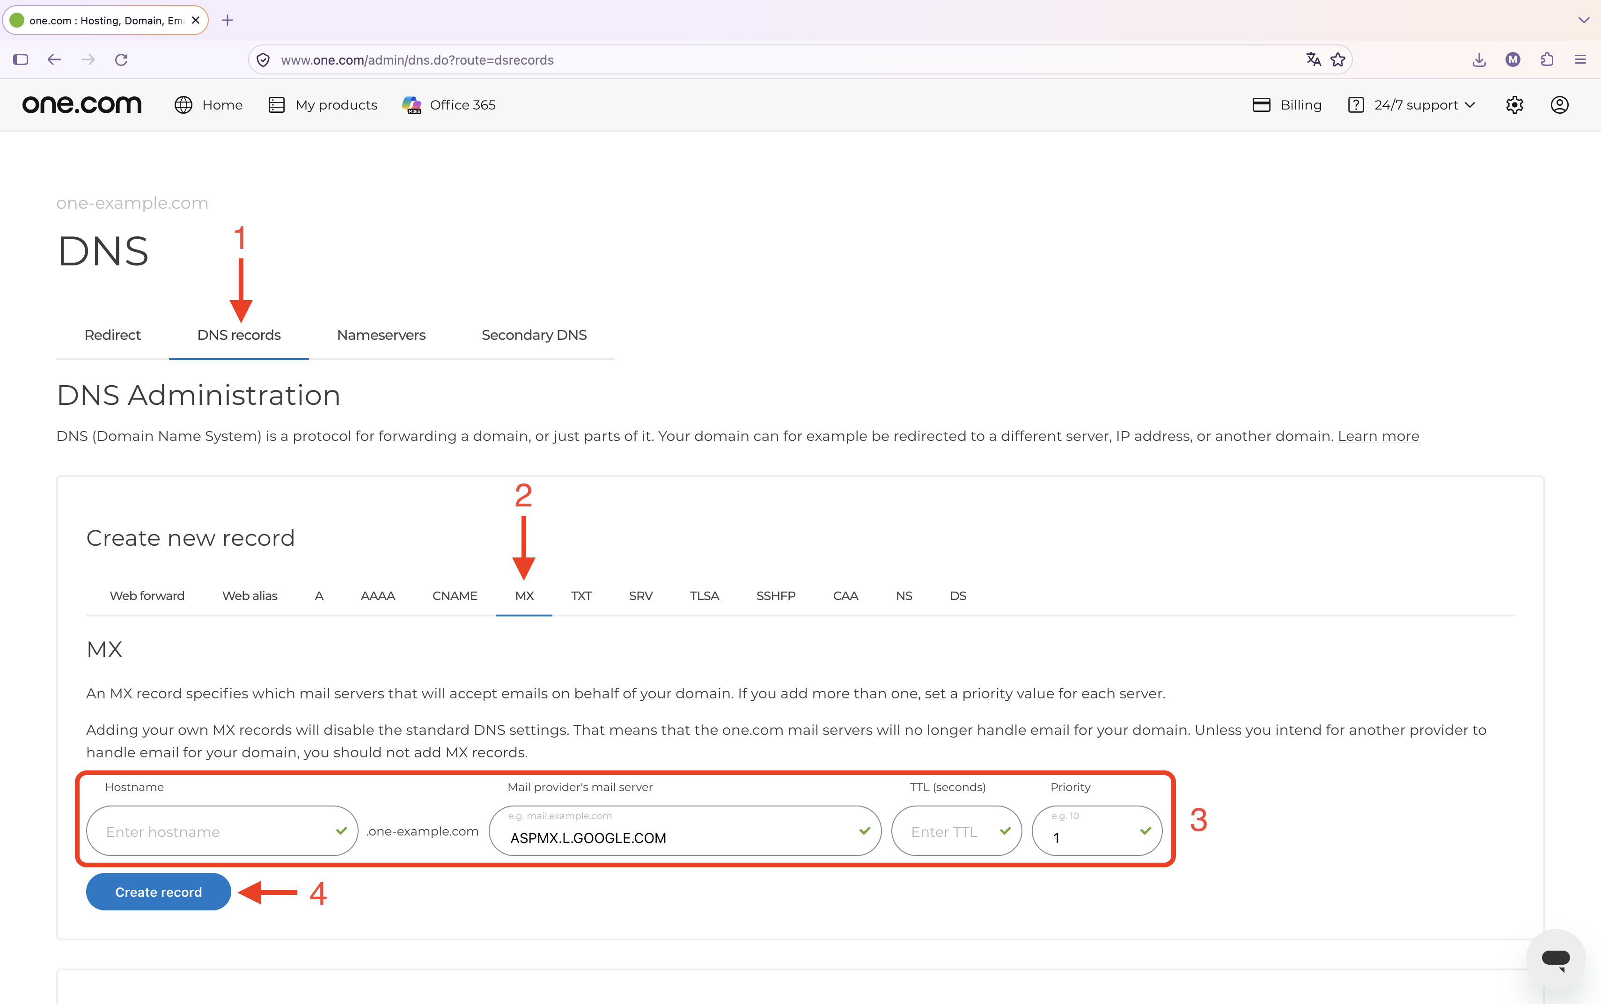1601x1004 pixels.
Task: Switch to the Nameservers tab
Action: (381, 335)
